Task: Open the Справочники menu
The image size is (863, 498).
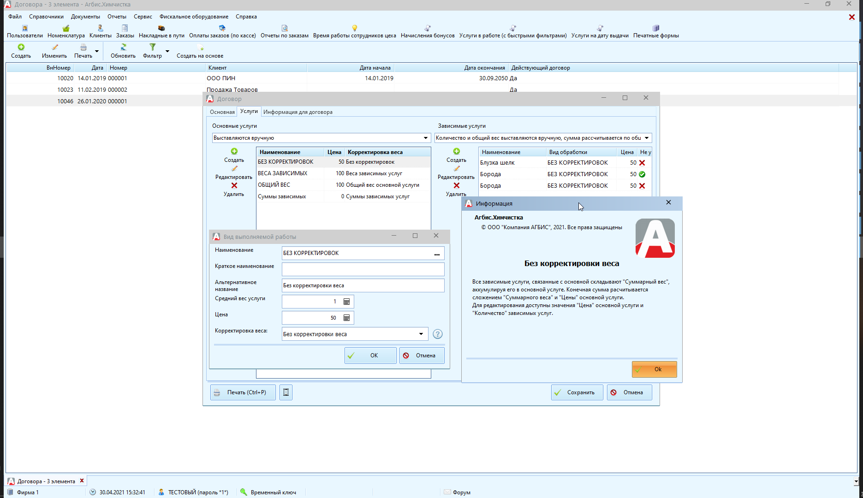Action: pos(46,17)
